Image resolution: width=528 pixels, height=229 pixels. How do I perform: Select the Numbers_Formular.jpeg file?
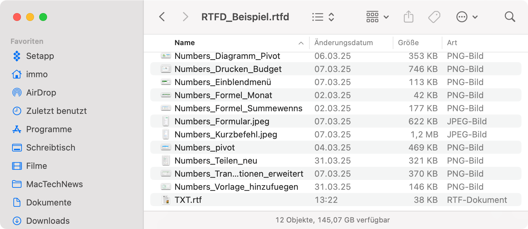(x=222, y=121)
